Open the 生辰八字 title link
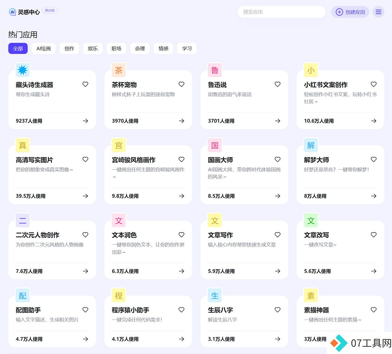 pos(220,310)
